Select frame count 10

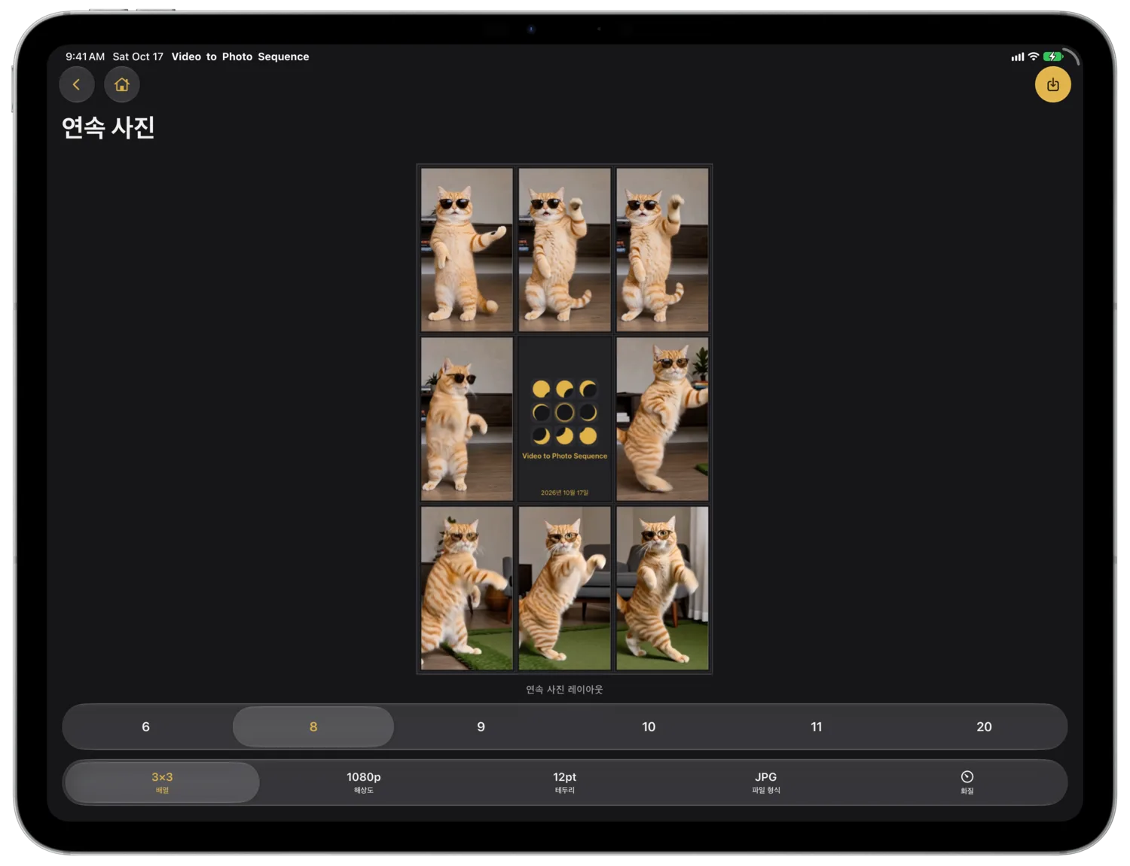tap(649, 727)
